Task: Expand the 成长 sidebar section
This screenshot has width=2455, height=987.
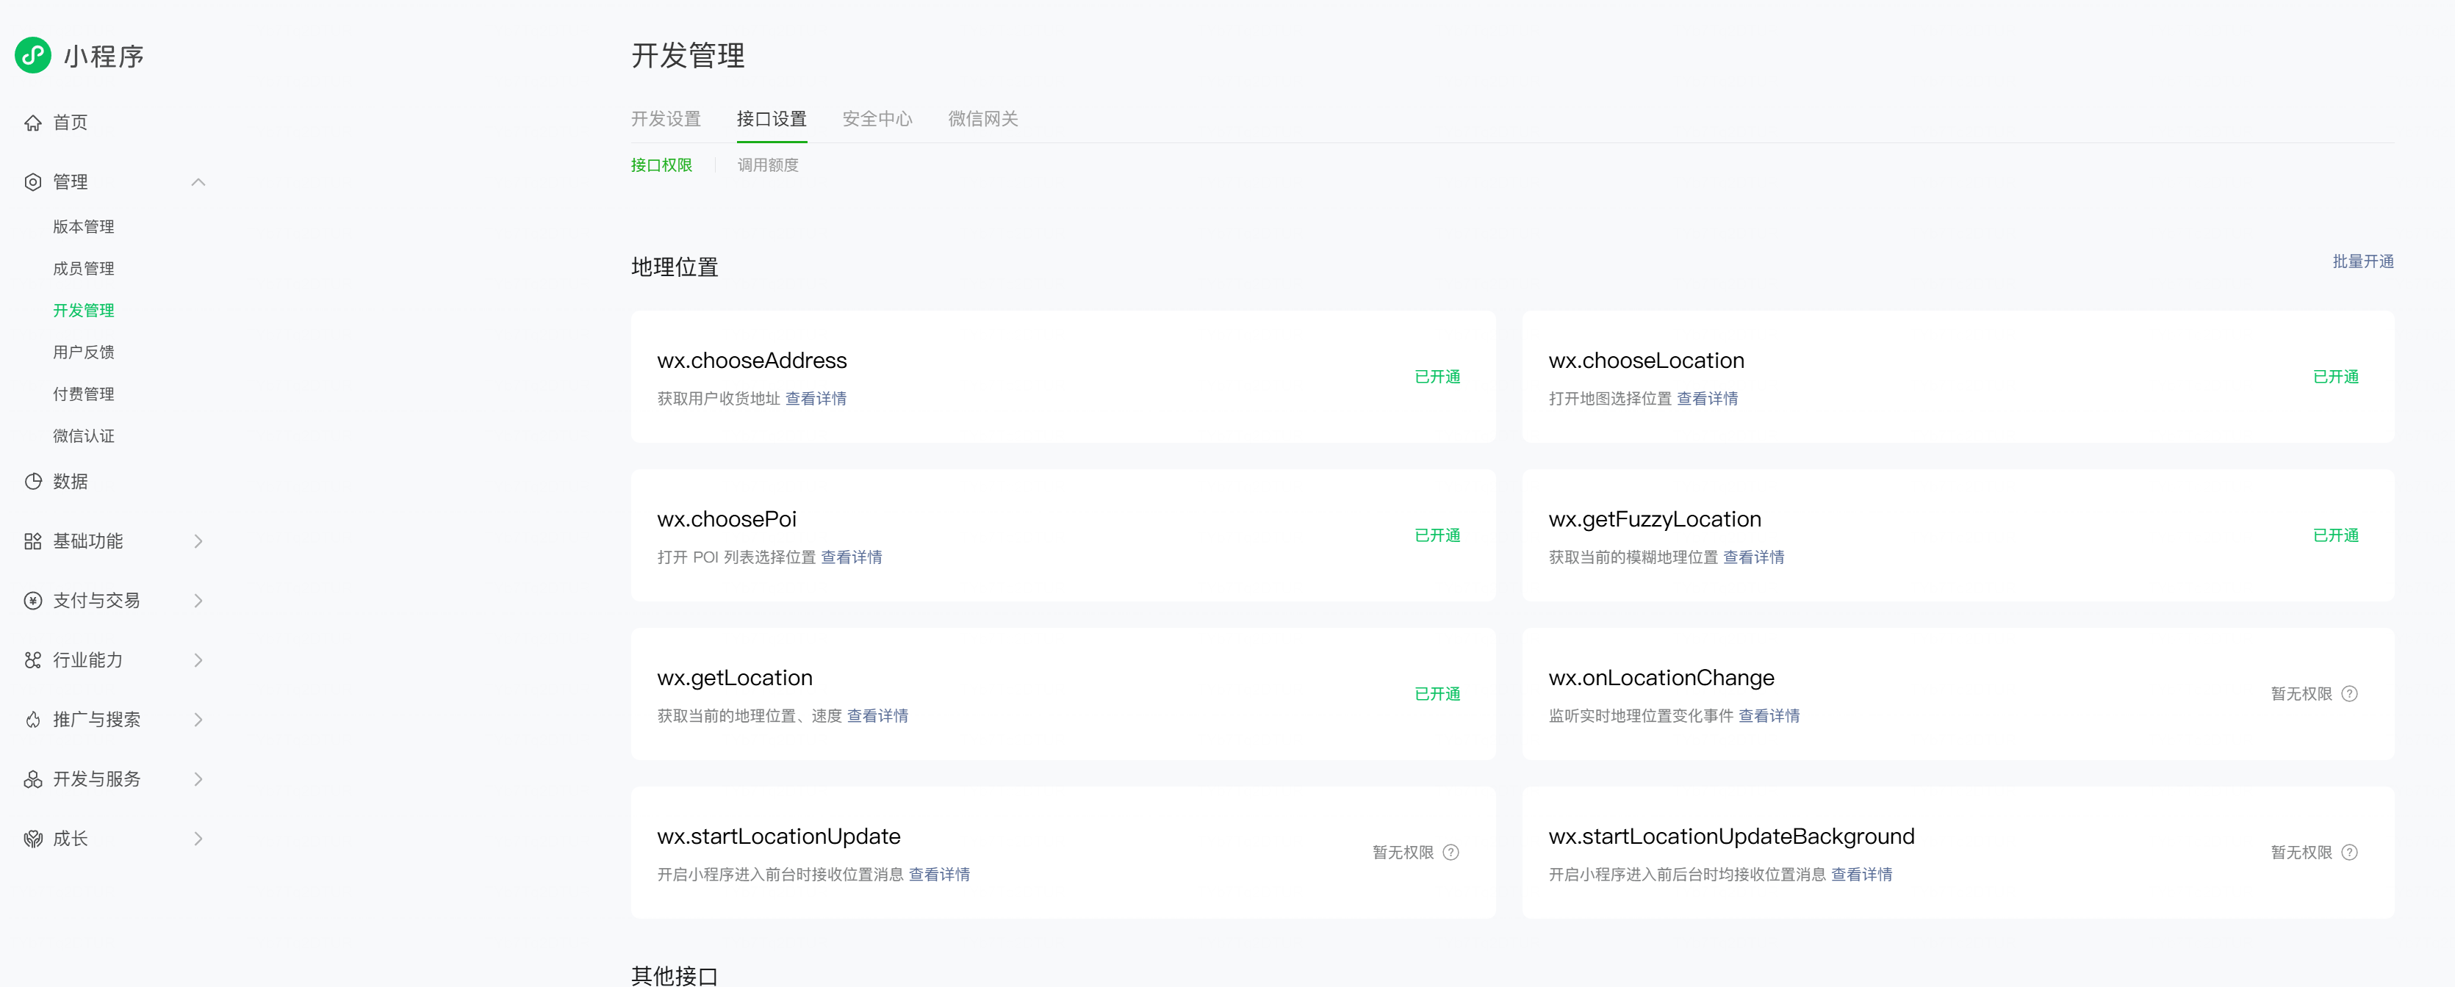Action: 198,839
